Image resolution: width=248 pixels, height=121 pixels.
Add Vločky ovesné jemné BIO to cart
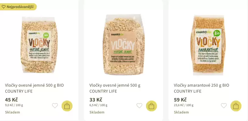(x=67, y=106)
